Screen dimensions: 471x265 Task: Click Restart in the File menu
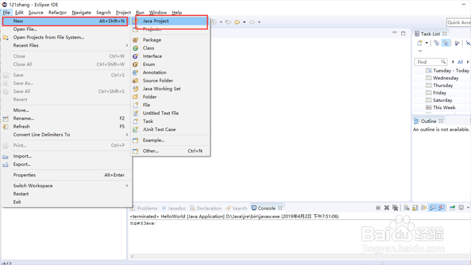point(66,194)
